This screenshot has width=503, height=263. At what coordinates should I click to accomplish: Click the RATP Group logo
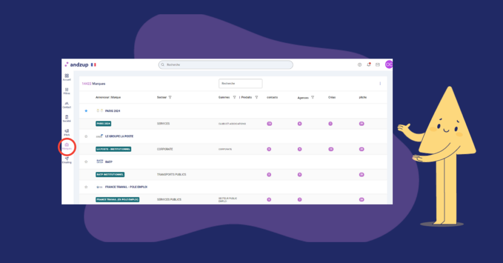(x=100, y=161)
